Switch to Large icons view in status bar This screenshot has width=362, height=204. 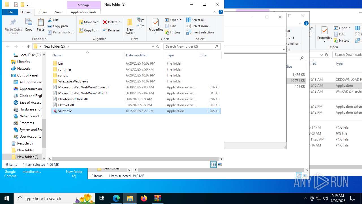click(x=220, y=165)
